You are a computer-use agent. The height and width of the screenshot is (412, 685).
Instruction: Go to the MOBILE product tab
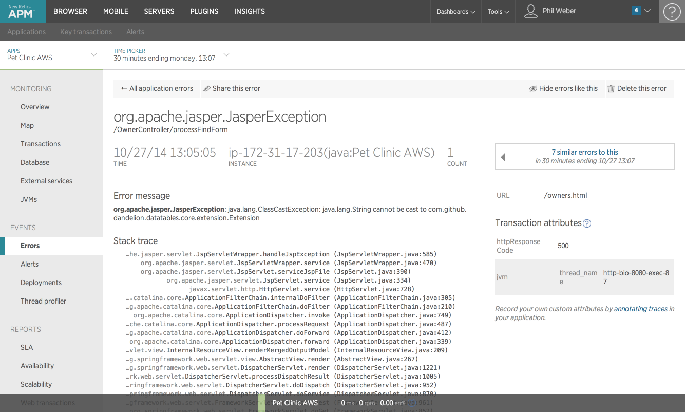(116, 11)
